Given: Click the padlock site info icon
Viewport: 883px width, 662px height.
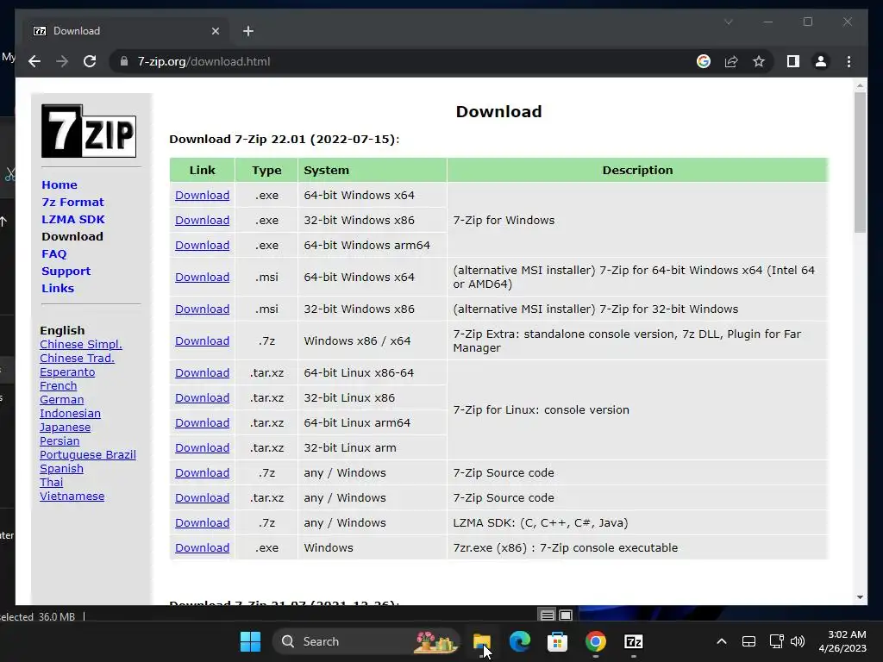Looking at the screenshot, I should (x=124, y=61).
